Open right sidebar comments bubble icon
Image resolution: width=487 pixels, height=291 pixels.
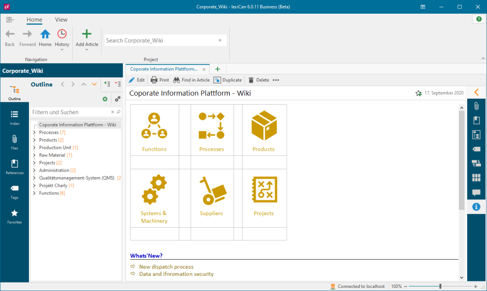pyautogui.click(x=476, y=192)
